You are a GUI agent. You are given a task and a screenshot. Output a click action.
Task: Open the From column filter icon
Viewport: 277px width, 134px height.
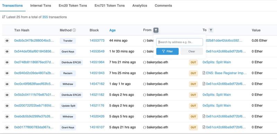(155, 30)
